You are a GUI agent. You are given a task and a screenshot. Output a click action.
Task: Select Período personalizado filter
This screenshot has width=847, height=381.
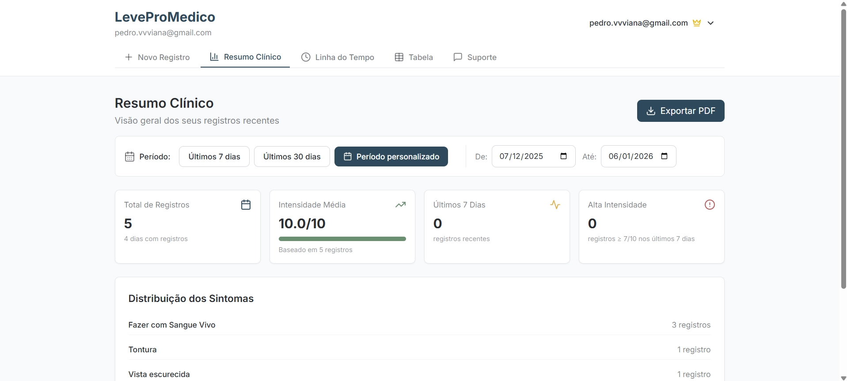pyautogui.click(x=391, y=157)
